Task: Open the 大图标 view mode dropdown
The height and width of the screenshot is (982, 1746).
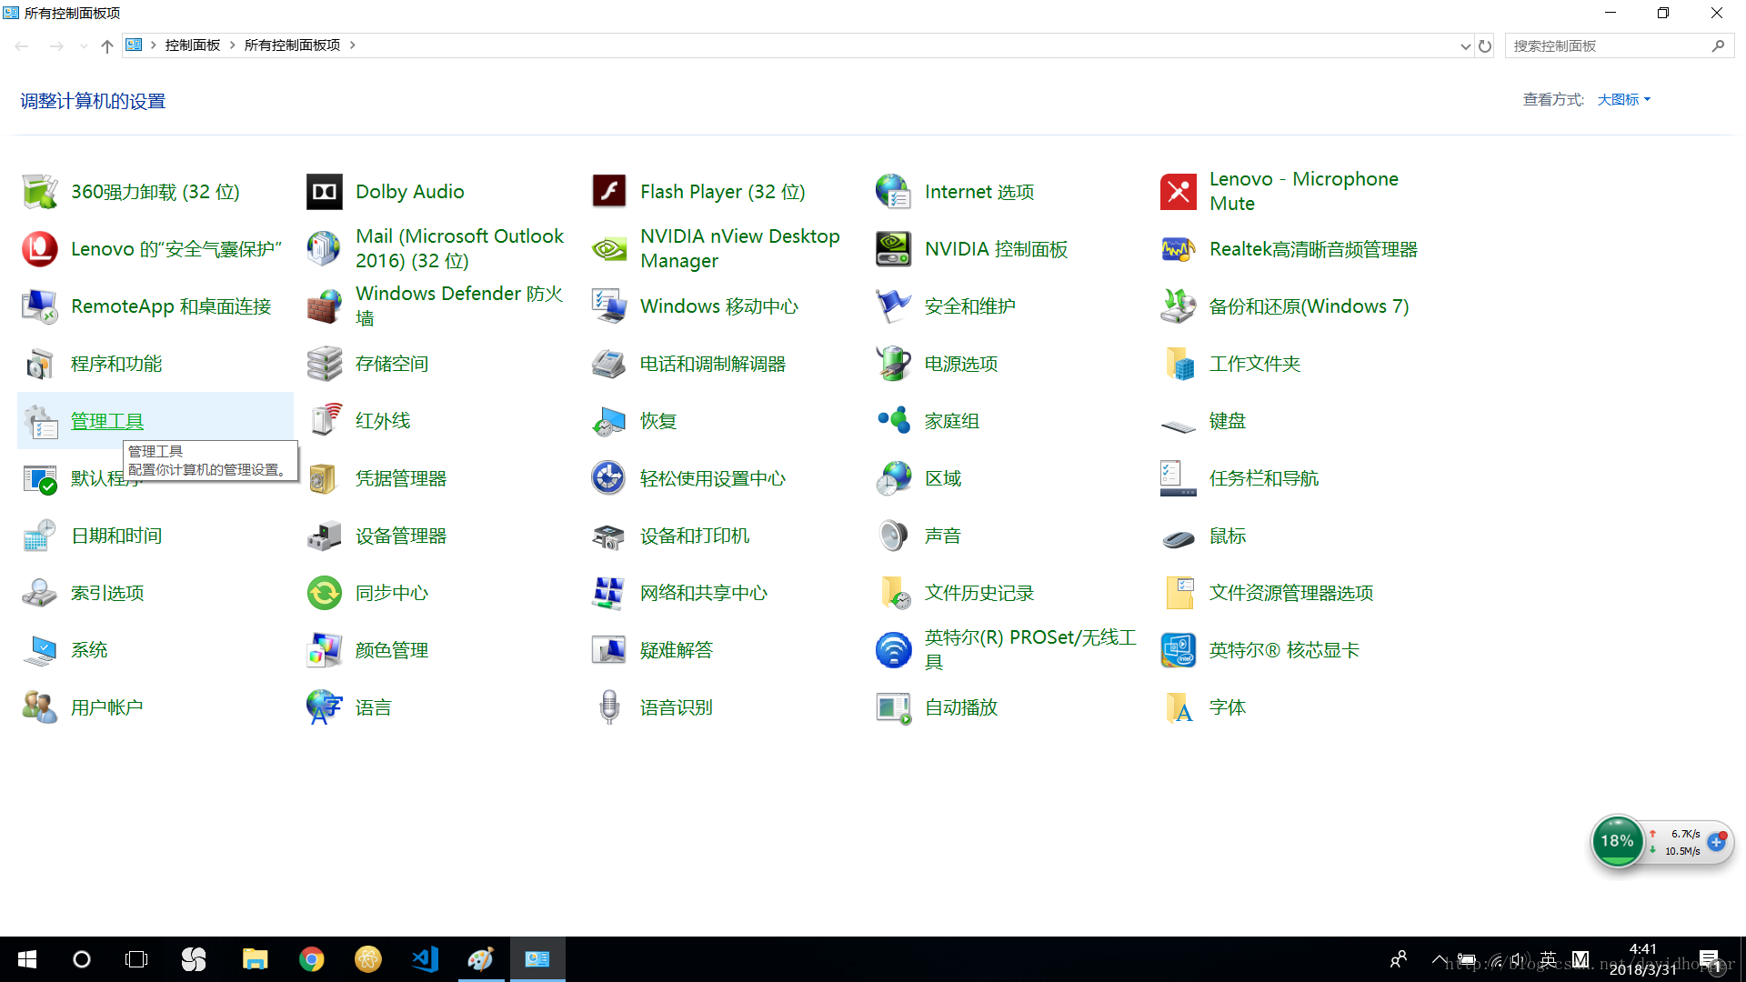Action: pos(1624,99)
